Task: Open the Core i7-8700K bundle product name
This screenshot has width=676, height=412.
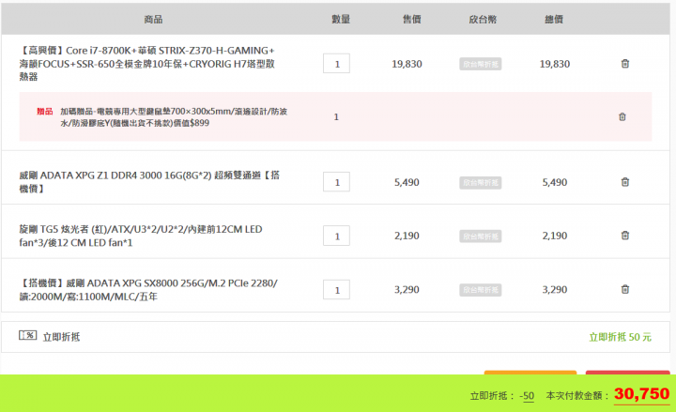Action: (x=147, y=64)
